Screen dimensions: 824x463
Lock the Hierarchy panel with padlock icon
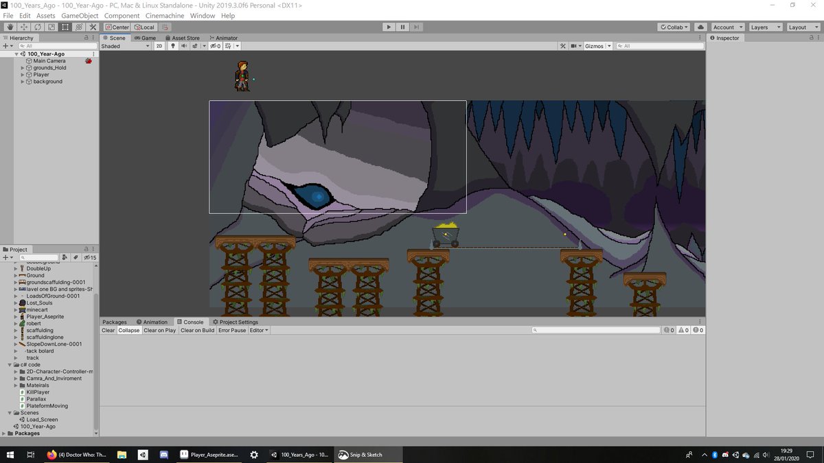[86, 38]
